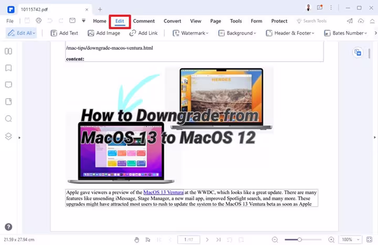
Task: Click the MacOS 13 Ventura hyperlink
Action: point(163,192)
